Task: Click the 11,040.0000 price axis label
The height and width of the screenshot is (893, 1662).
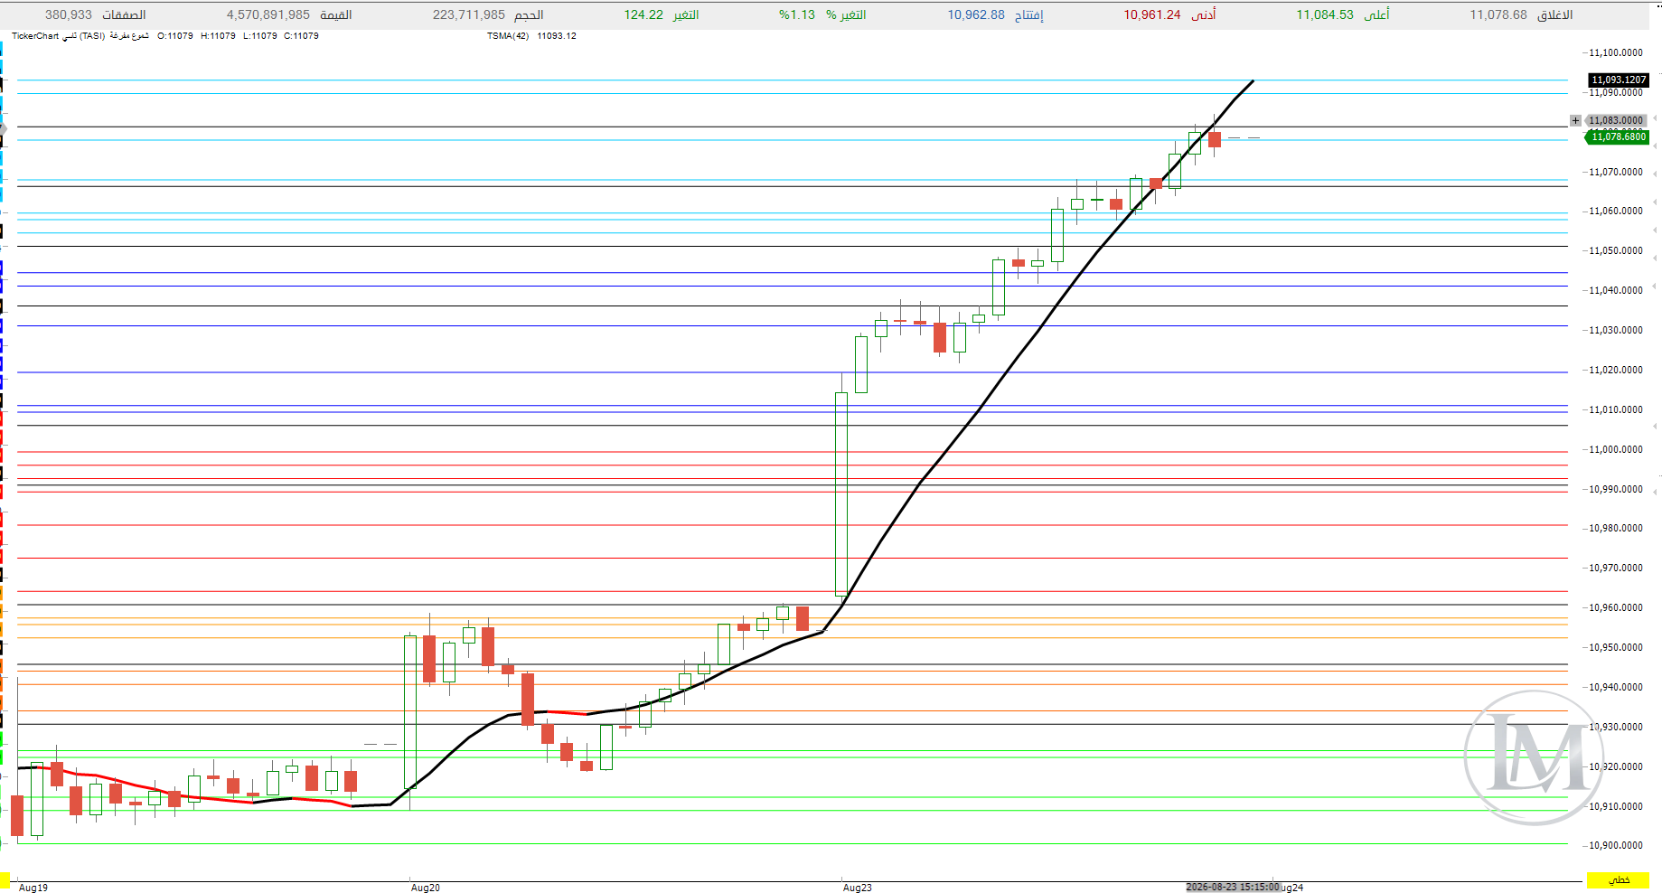Action: [x=1616, y=290]
